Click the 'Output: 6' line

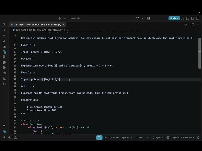click(27, 59)
